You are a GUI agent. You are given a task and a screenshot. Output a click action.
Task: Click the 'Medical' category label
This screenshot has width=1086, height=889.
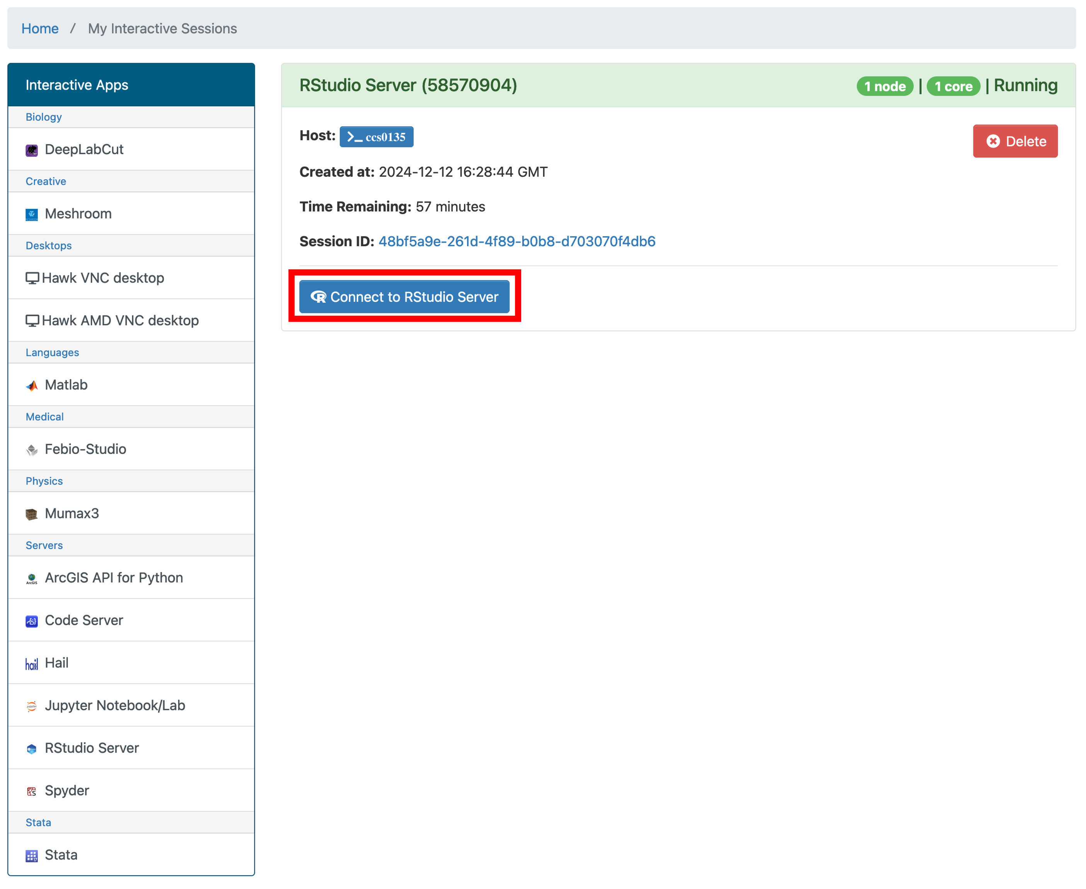click(44, 417)
